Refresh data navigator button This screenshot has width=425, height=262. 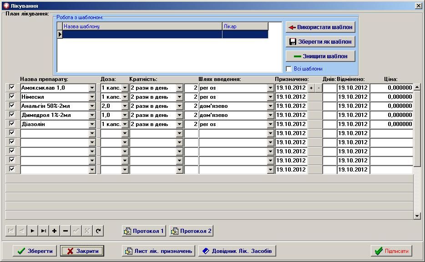tap(98, 231)
